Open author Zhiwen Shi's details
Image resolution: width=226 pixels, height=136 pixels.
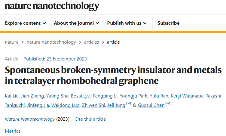[93, 105]
